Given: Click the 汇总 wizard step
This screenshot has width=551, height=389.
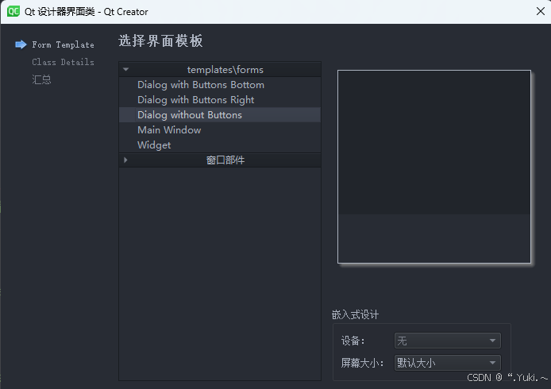Looking at the screenshot, I should pos(41,79).
